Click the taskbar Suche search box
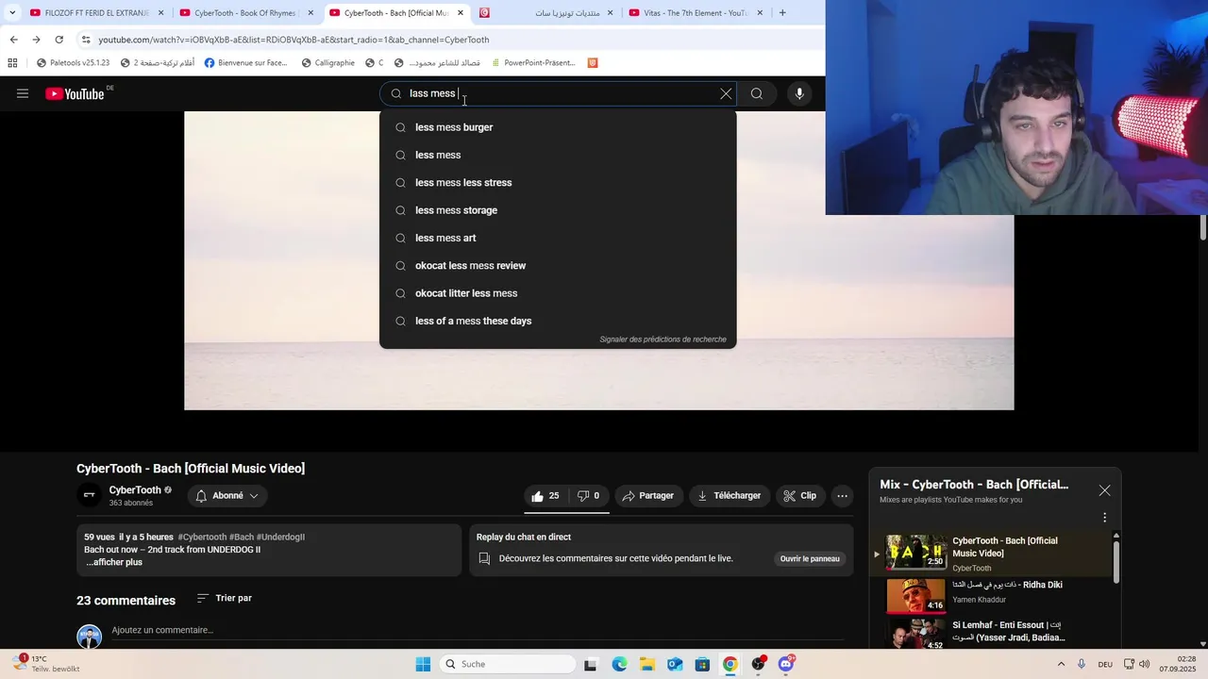The image size is (1208, 679). (508, 664)
